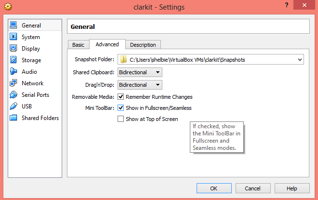This screenshot has width=318, height=200.
Task: Open the Shared Clipboard dropdown
Action: (140, 72)
